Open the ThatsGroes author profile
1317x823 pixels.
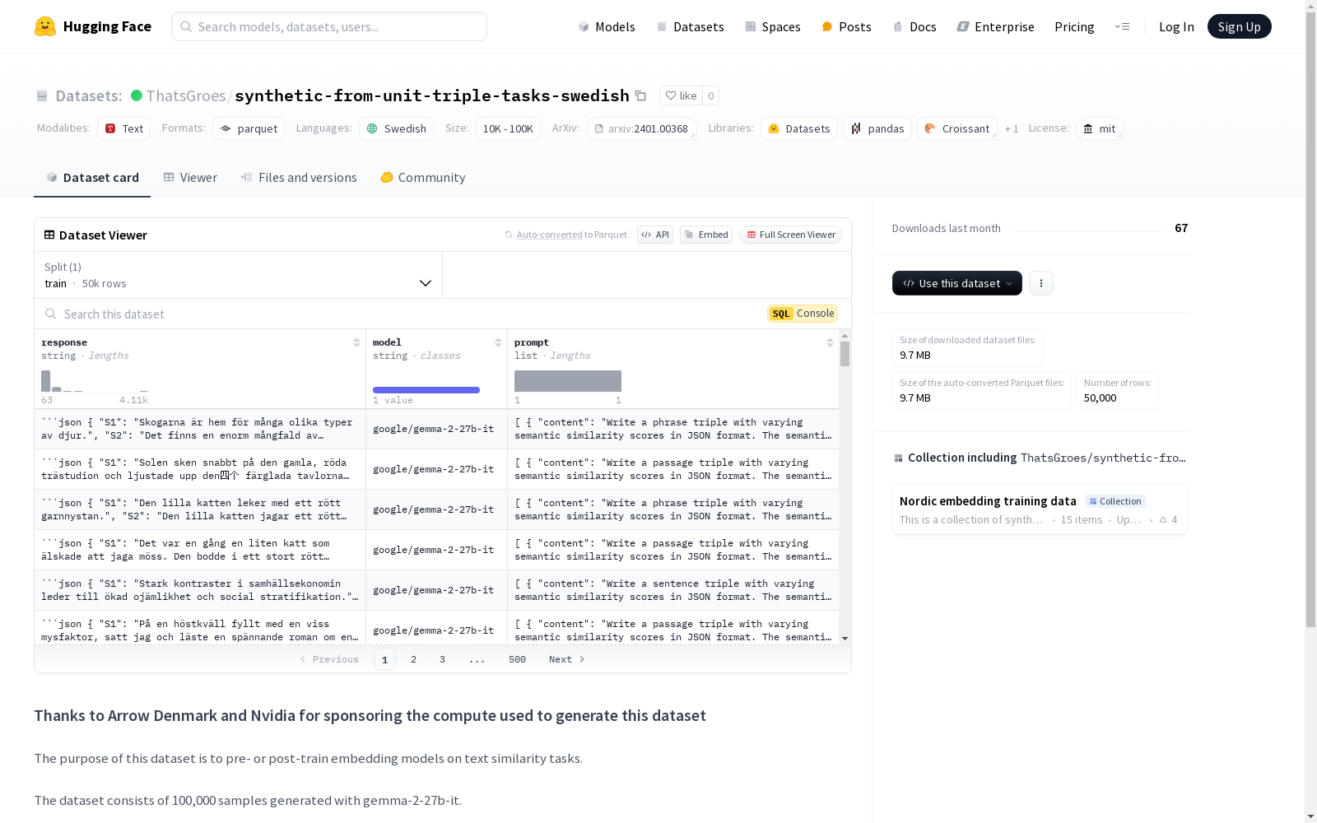[x=186, y=95]
